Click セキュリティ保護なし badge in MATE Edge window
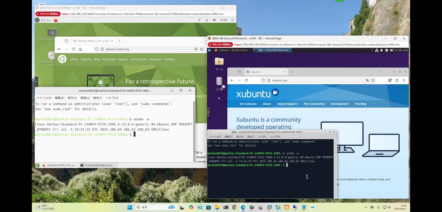Screen dimensions: 442x212 (48, 14)
